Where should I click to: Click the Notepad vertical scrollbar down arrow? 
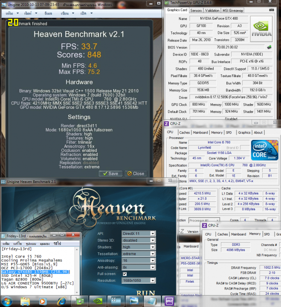pyautogui.click(x=77, y=293)
